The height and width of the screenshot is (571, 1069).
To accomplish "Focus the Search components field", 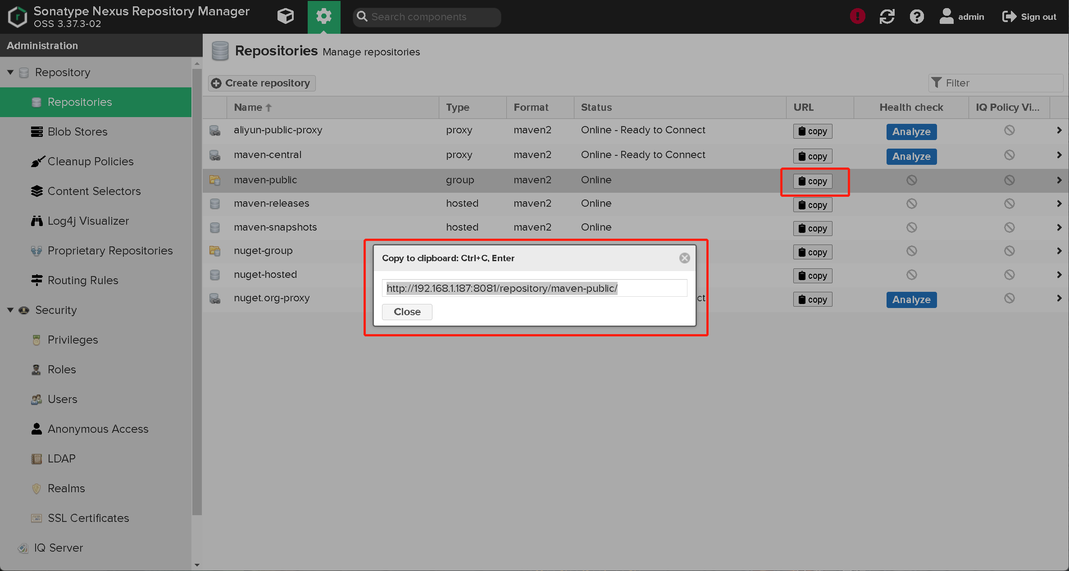I will click(x=427, y=17).
